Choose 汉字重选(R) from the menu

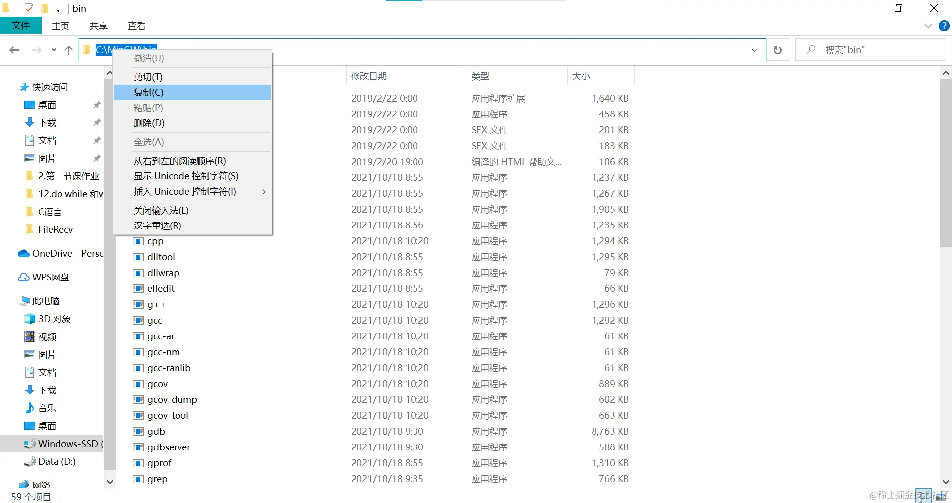192,225
